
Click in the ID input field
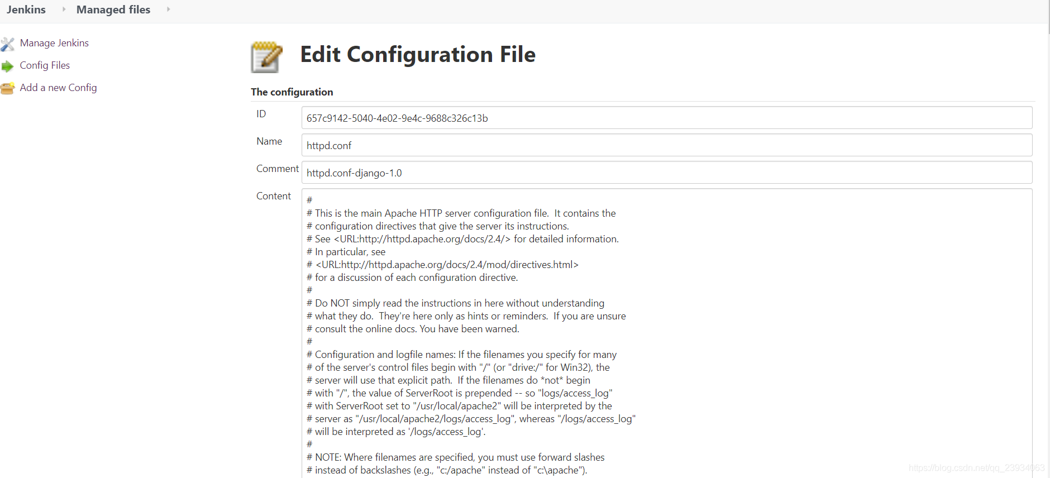(667, 118)
